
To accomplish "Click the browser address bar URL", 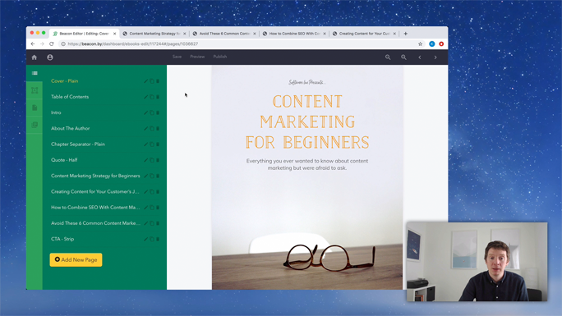I will (132, 44).
